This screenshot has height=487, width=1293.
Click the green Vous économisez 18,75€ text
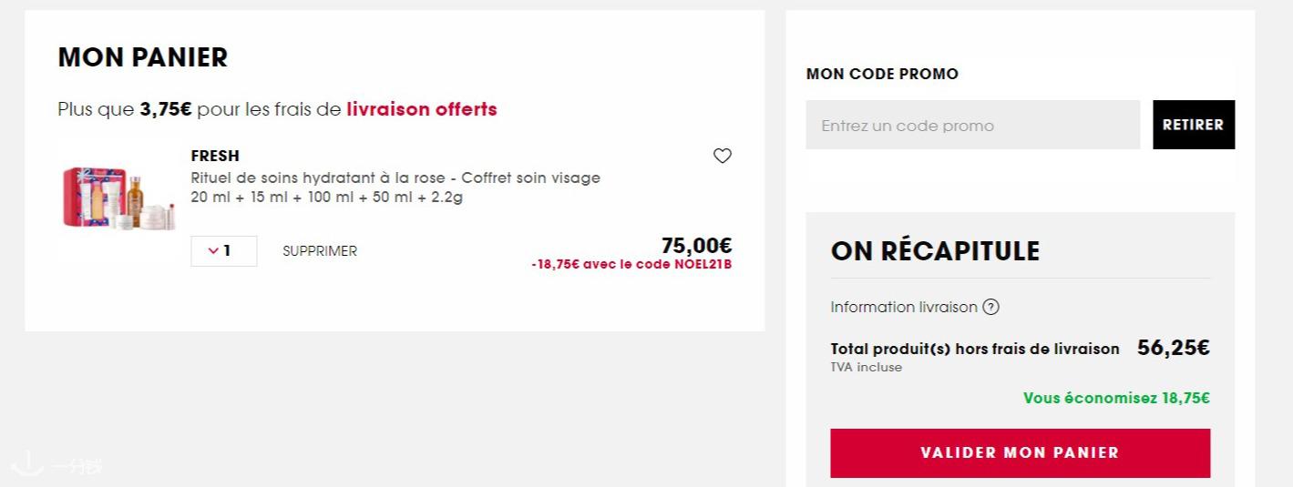(1116, 398)
